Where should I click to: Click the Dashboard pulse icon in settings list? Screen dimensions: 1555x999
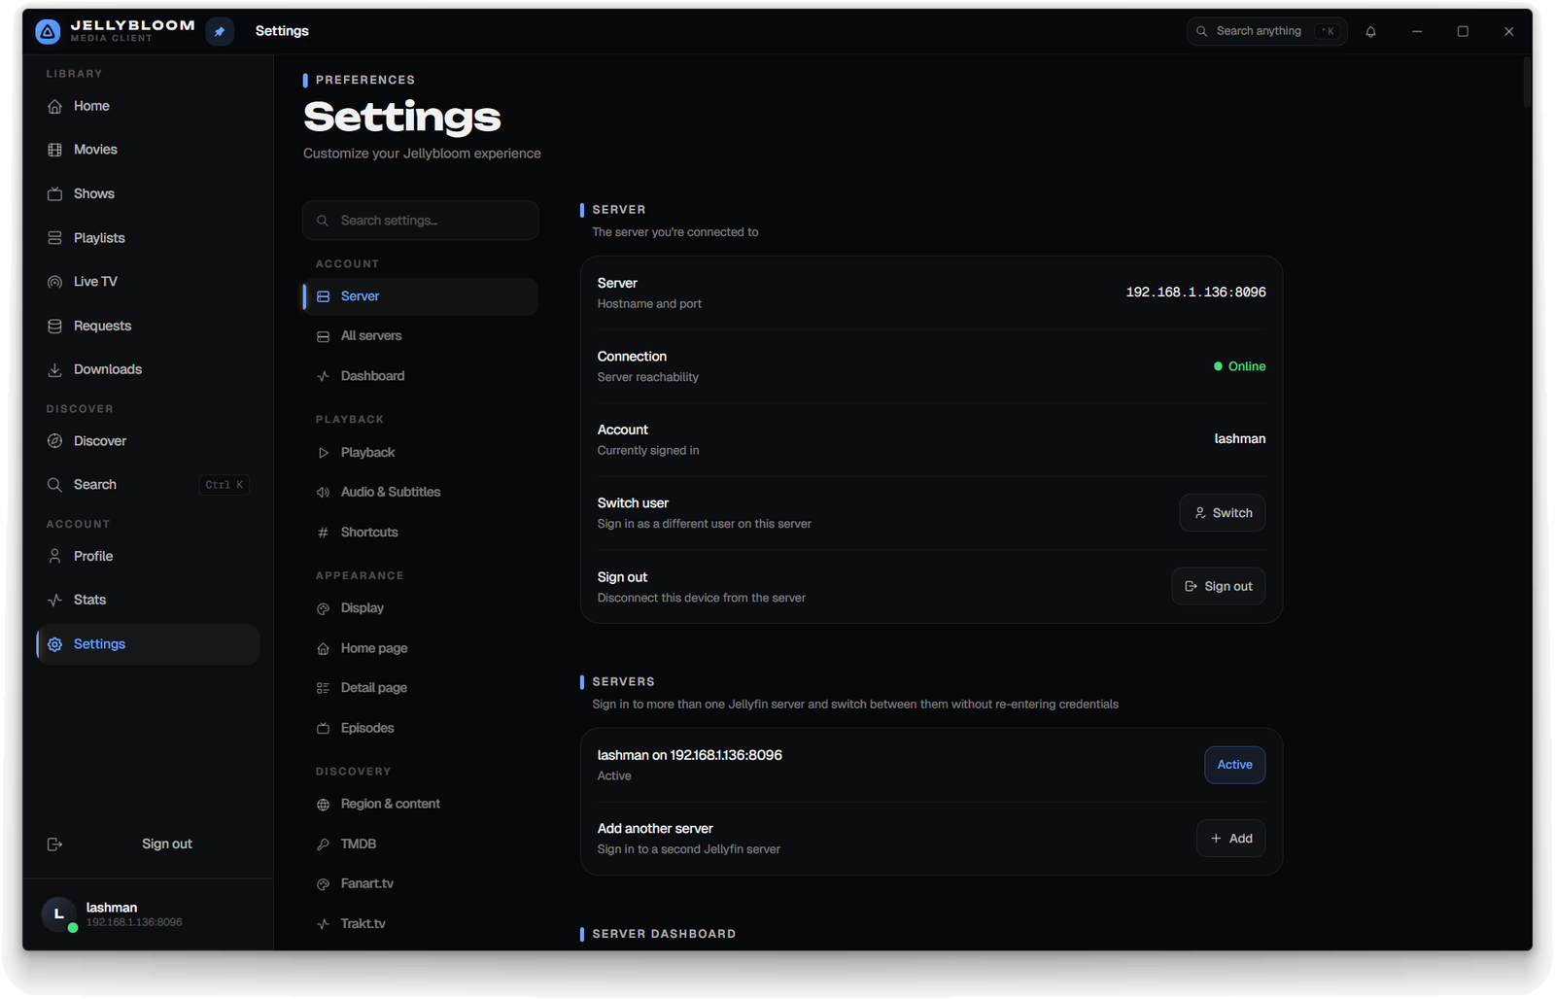[x=323, y=377]
